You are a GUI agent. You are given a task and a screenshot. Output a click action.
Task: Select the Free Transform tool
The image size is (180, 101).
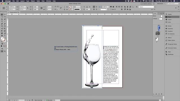click(x=5, y=29)
